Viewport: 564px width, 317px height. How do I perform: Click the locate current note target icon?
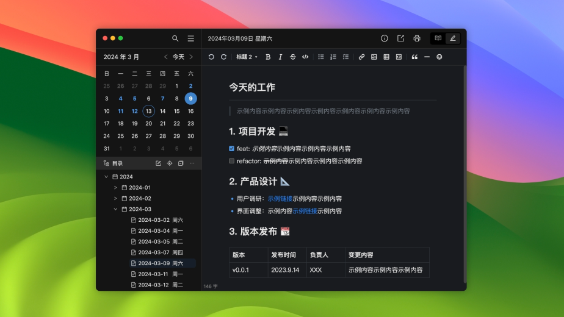(170, 163)
